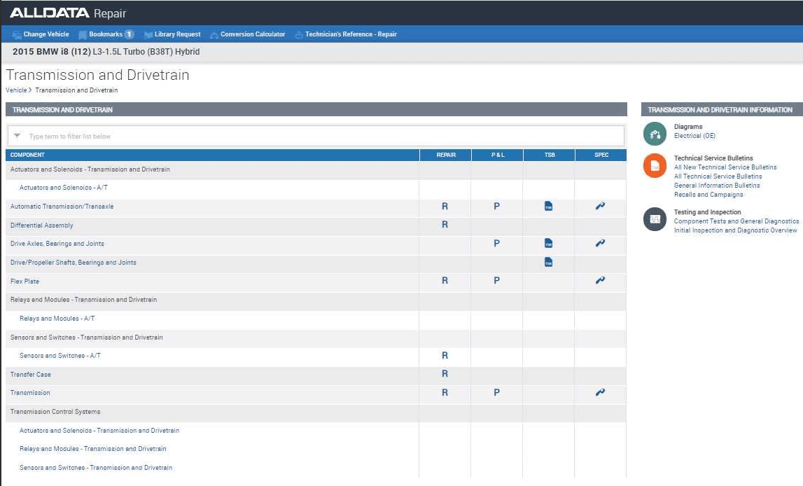Open Repair for Differential Assembly
Screen dimensions: 803x486
(x=445, y=225)
